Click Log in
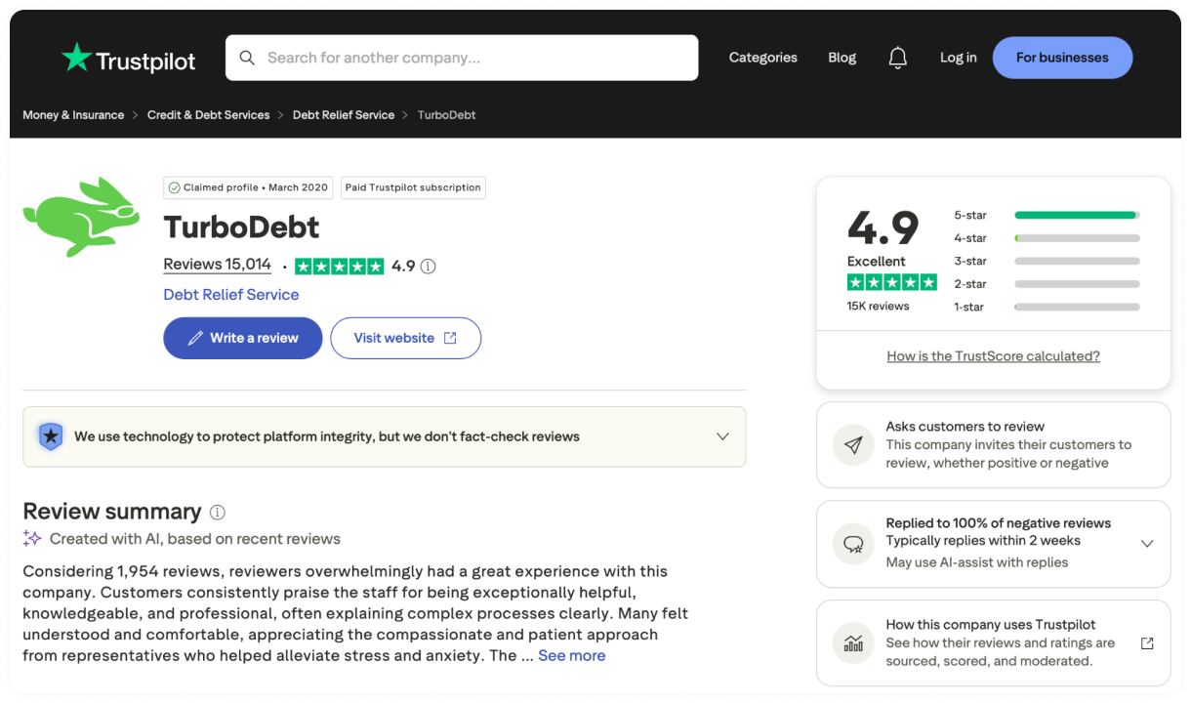The width and height of the screenshot is (1191, 703). [x=958, y=58]
